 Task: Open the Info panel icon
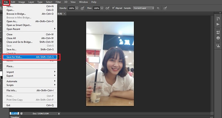pos(218,38)
